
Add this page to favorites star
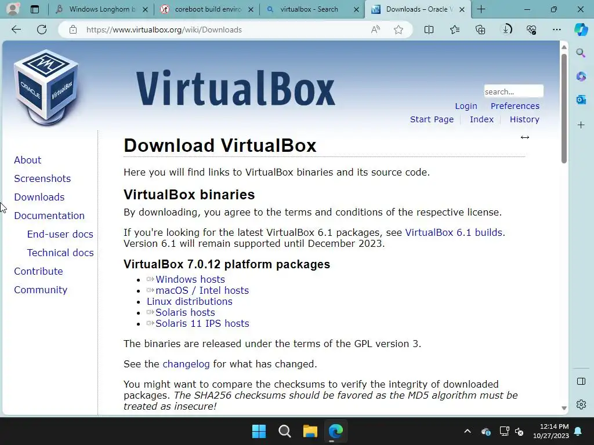398,30
